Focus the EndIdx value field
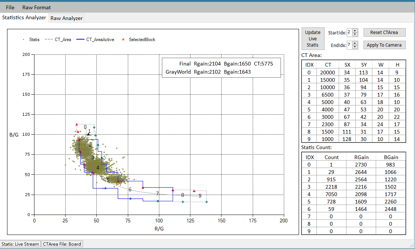This screenshot has width=415, height=249. coord(349,45)
